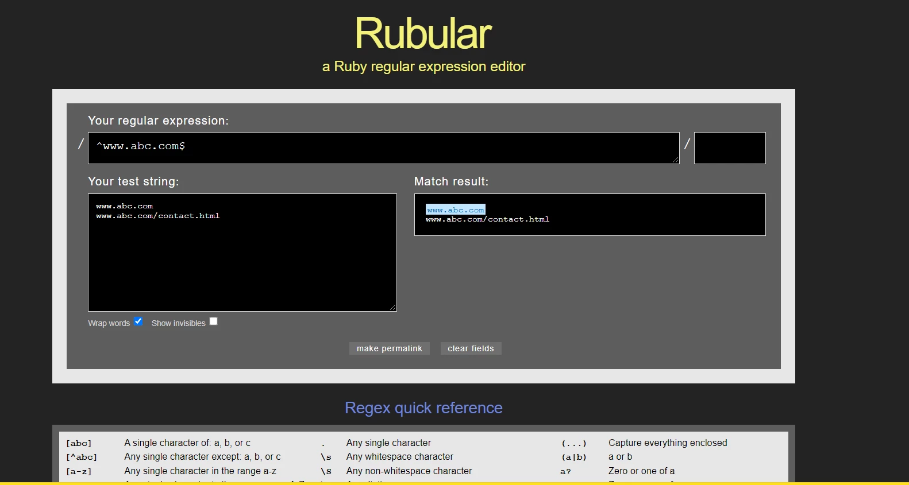Click the Wrap words label text
Image resolution: width=909 pixels, height=485 pixels.
click(x=109, y=323)
